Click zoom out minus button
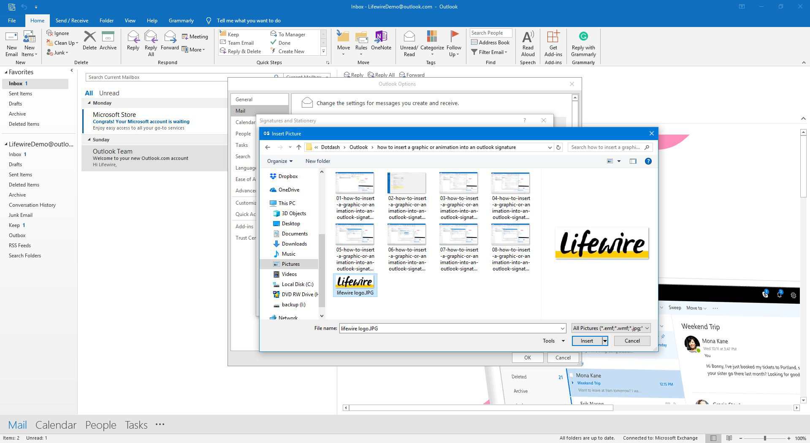Viewport: 810px width, 443px height. (741, 438)
